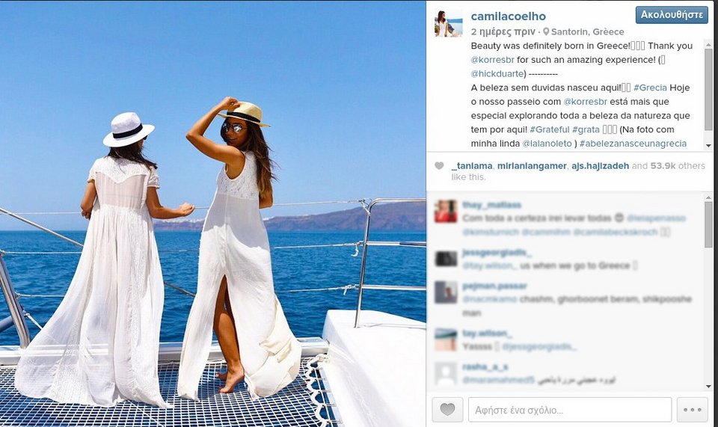Click the @lalanoleto mention
This screenshot has width=718, height=427.
547,144
